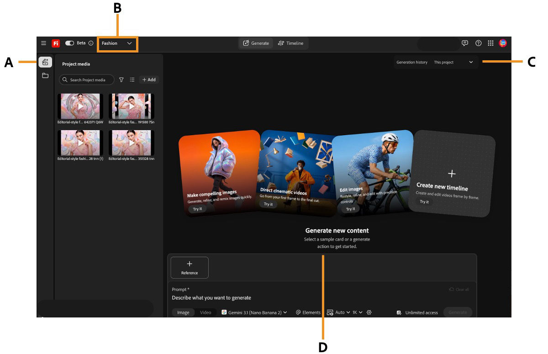
Task: Click the Generate button
Action: (x=458, y=312)
